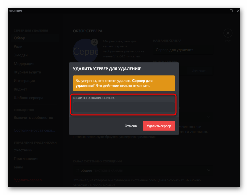Click Отмена to cancel deletion

pyautogui.click(x=131, y=126)
